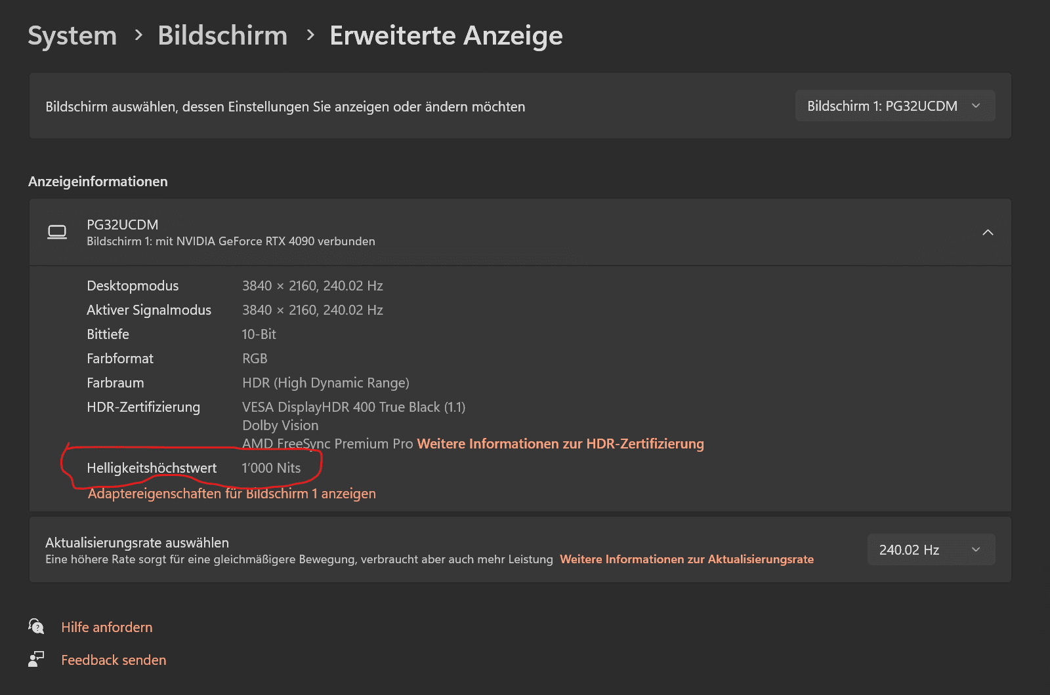This screenshot has height=695, width=1050.
Task: Click the 1'000 Nits brightness value
Action: (x=271, y=468)
